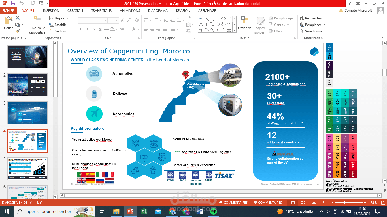
Task: Click the increase font size icon
Action: [x=122, y=20]
